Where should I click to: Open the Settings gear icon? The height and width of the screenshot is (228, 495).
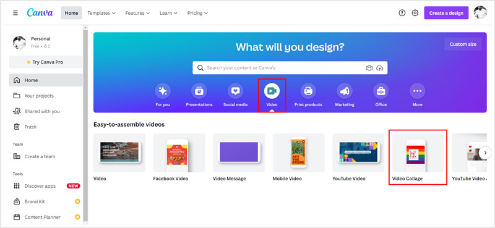pyautogui.click(x=415, y=13)
